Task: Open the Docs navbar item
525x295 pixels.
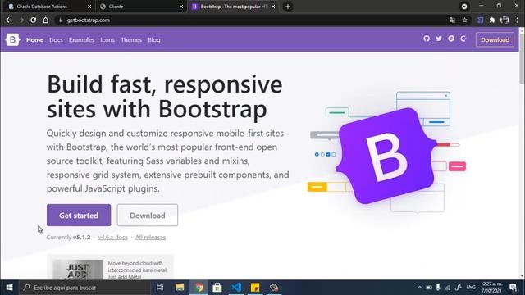Action: click(56, 40)
